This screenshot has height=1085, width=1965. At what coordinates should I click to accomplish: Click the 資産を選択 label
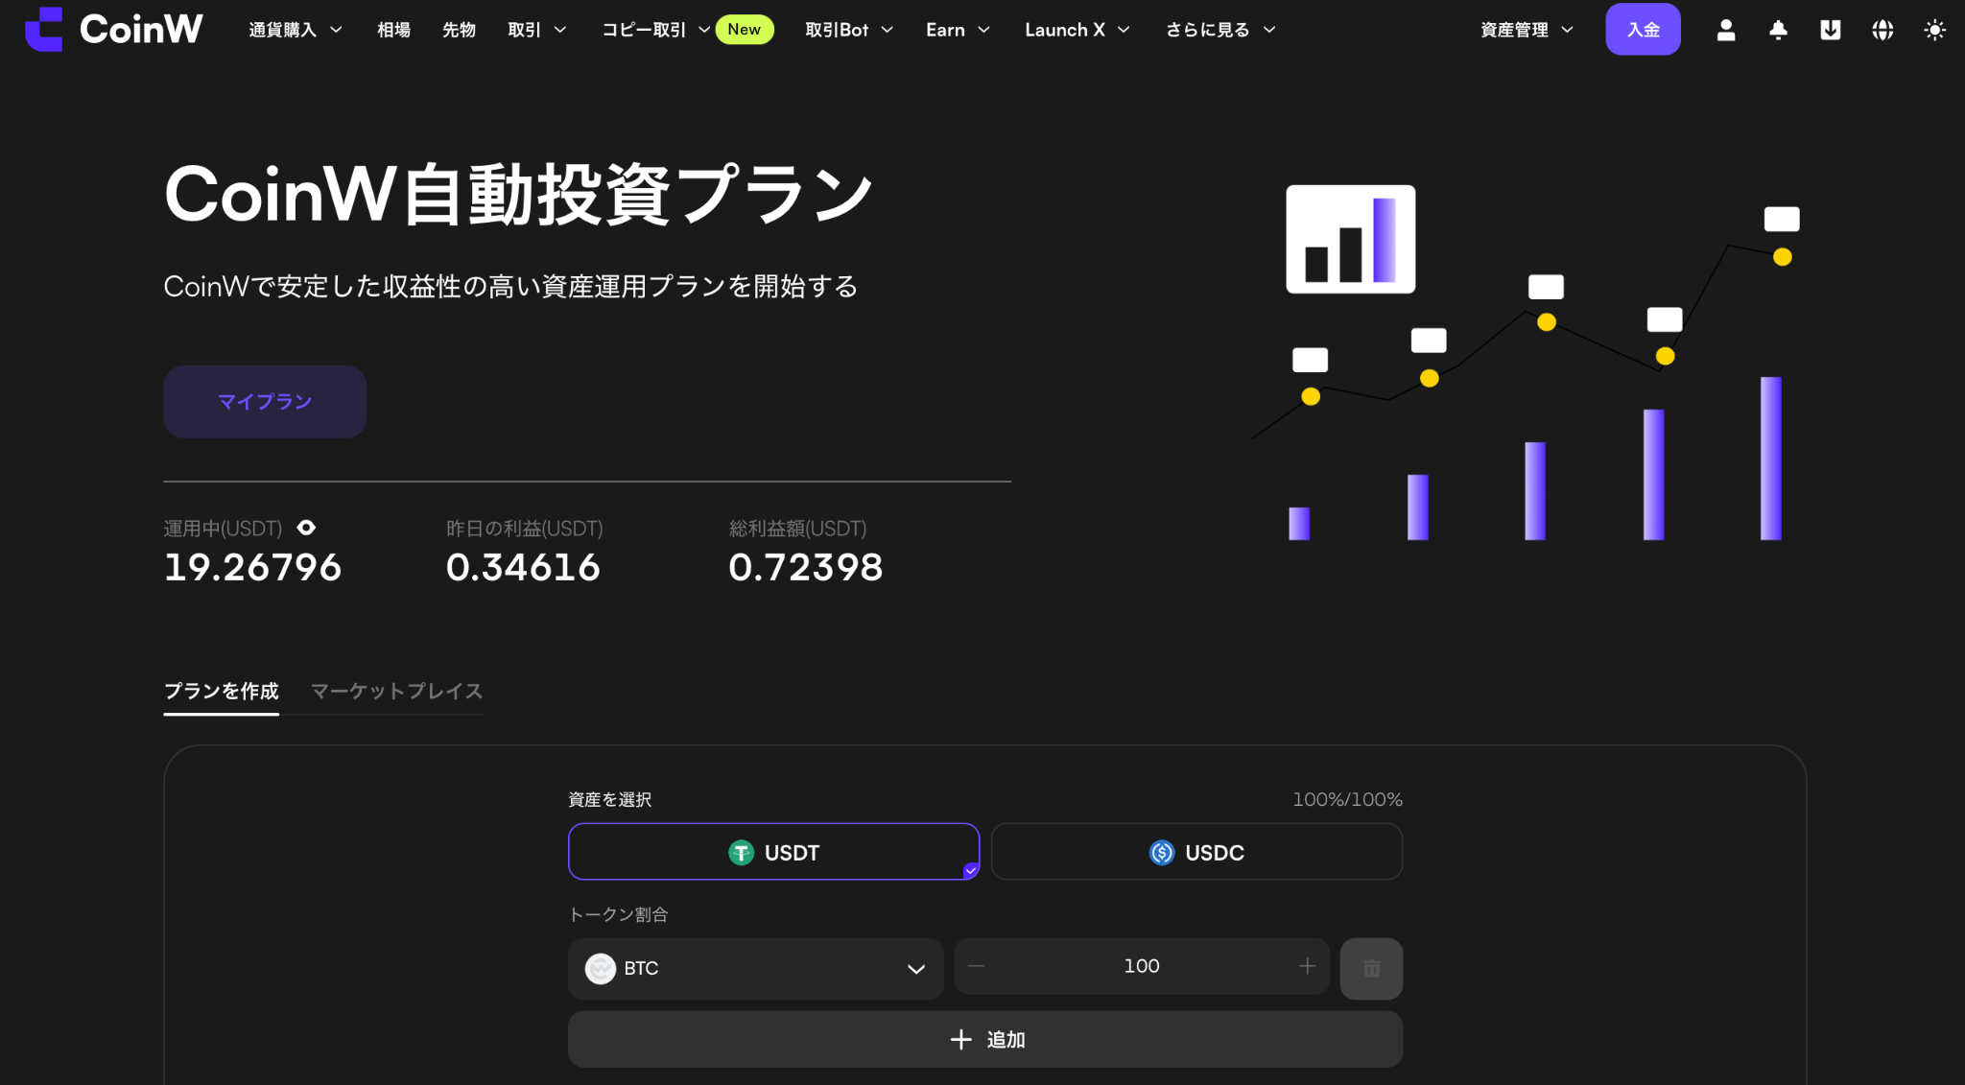pos(609,799)
